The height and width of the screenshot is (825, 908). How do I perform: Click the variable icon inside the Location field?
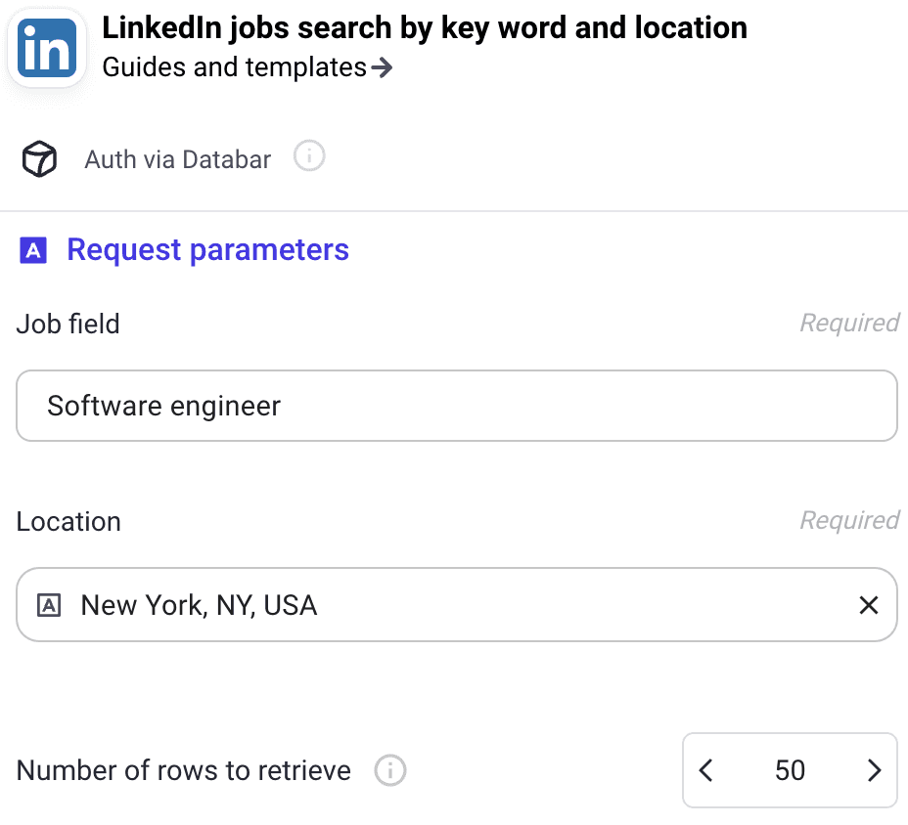(x=51, y=604)
